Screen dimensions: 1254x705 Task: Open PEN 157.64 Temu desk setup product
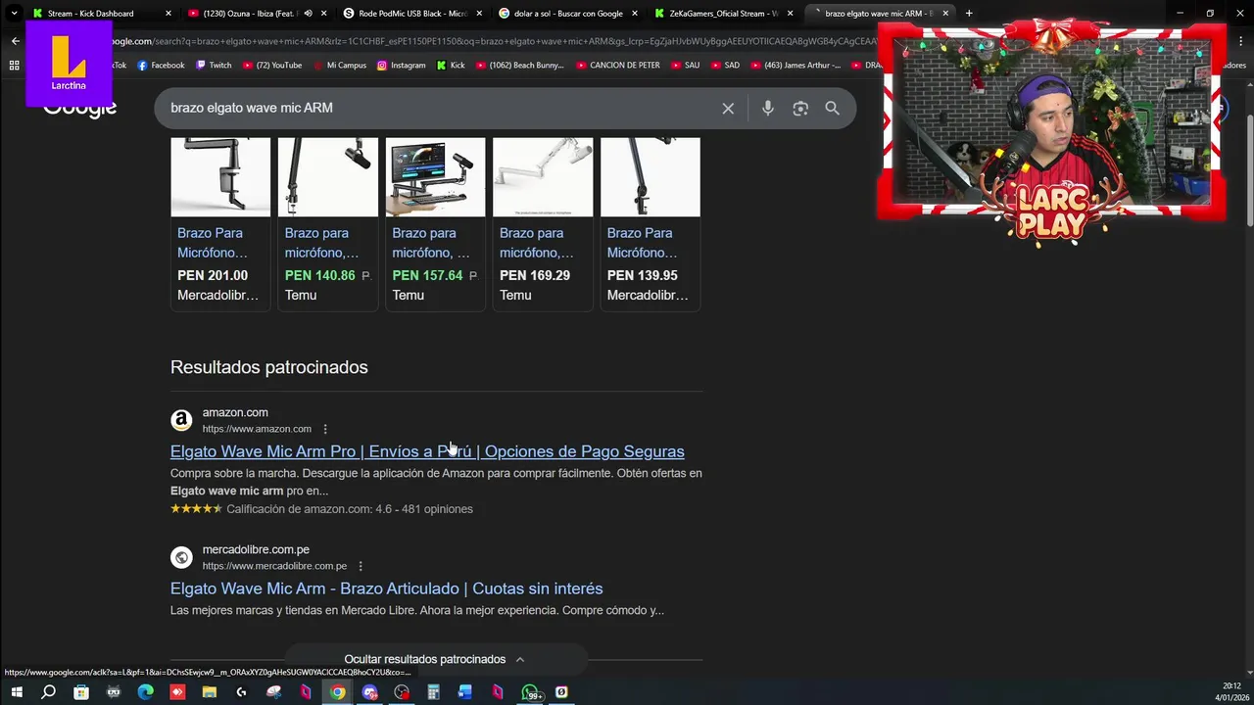pos(435,223)
